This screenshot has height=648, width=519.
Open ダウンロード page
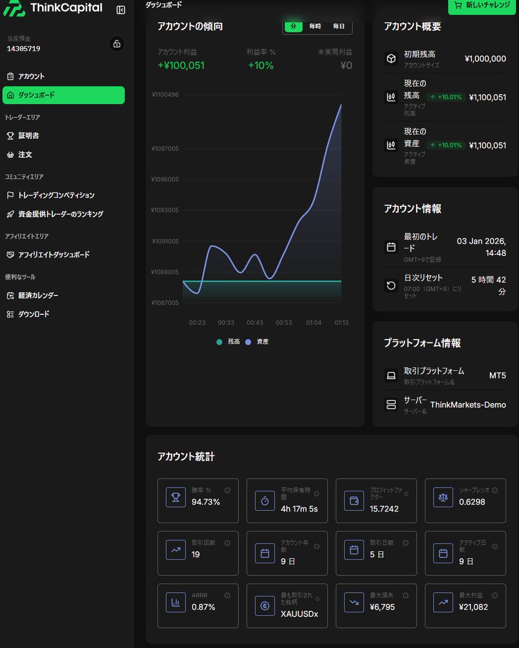(64, 314)
